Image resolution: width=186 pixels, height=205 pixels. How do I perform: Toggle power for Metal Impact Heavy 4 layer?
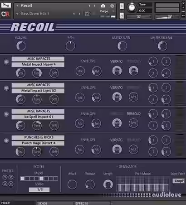tap(6, 62)
